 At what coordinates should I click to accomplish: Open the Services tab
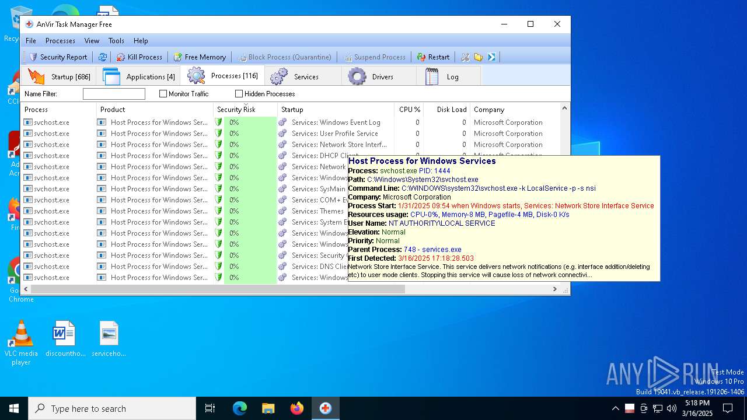coord(303,76)
